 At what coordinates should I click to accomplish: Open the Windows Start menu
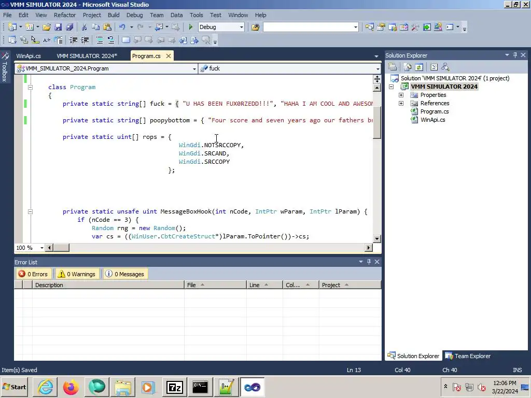(15, 387)
